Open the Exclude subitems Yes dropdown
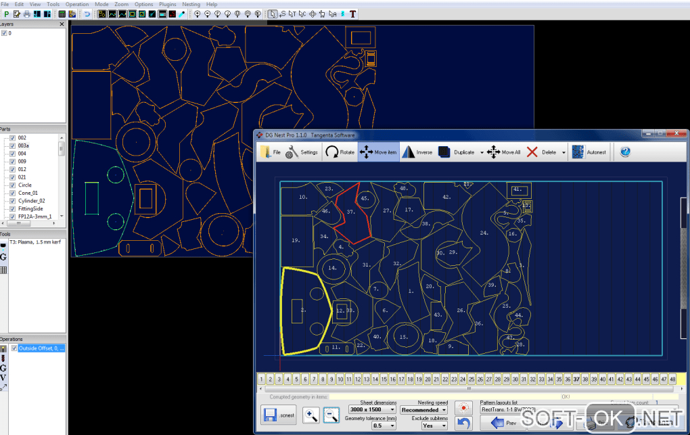Image resolution: width=690 pixels, height=435 pixels. (x=434, y=426)
